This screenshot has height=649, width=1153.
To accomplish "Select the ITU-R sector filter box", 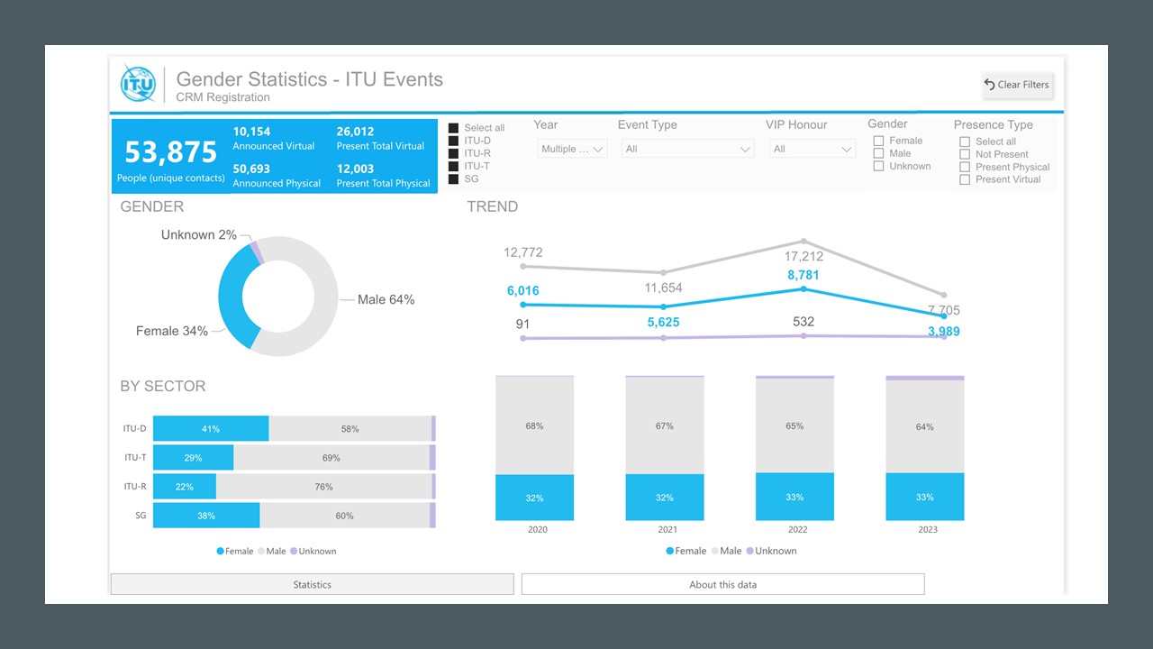I will [453, 153].
